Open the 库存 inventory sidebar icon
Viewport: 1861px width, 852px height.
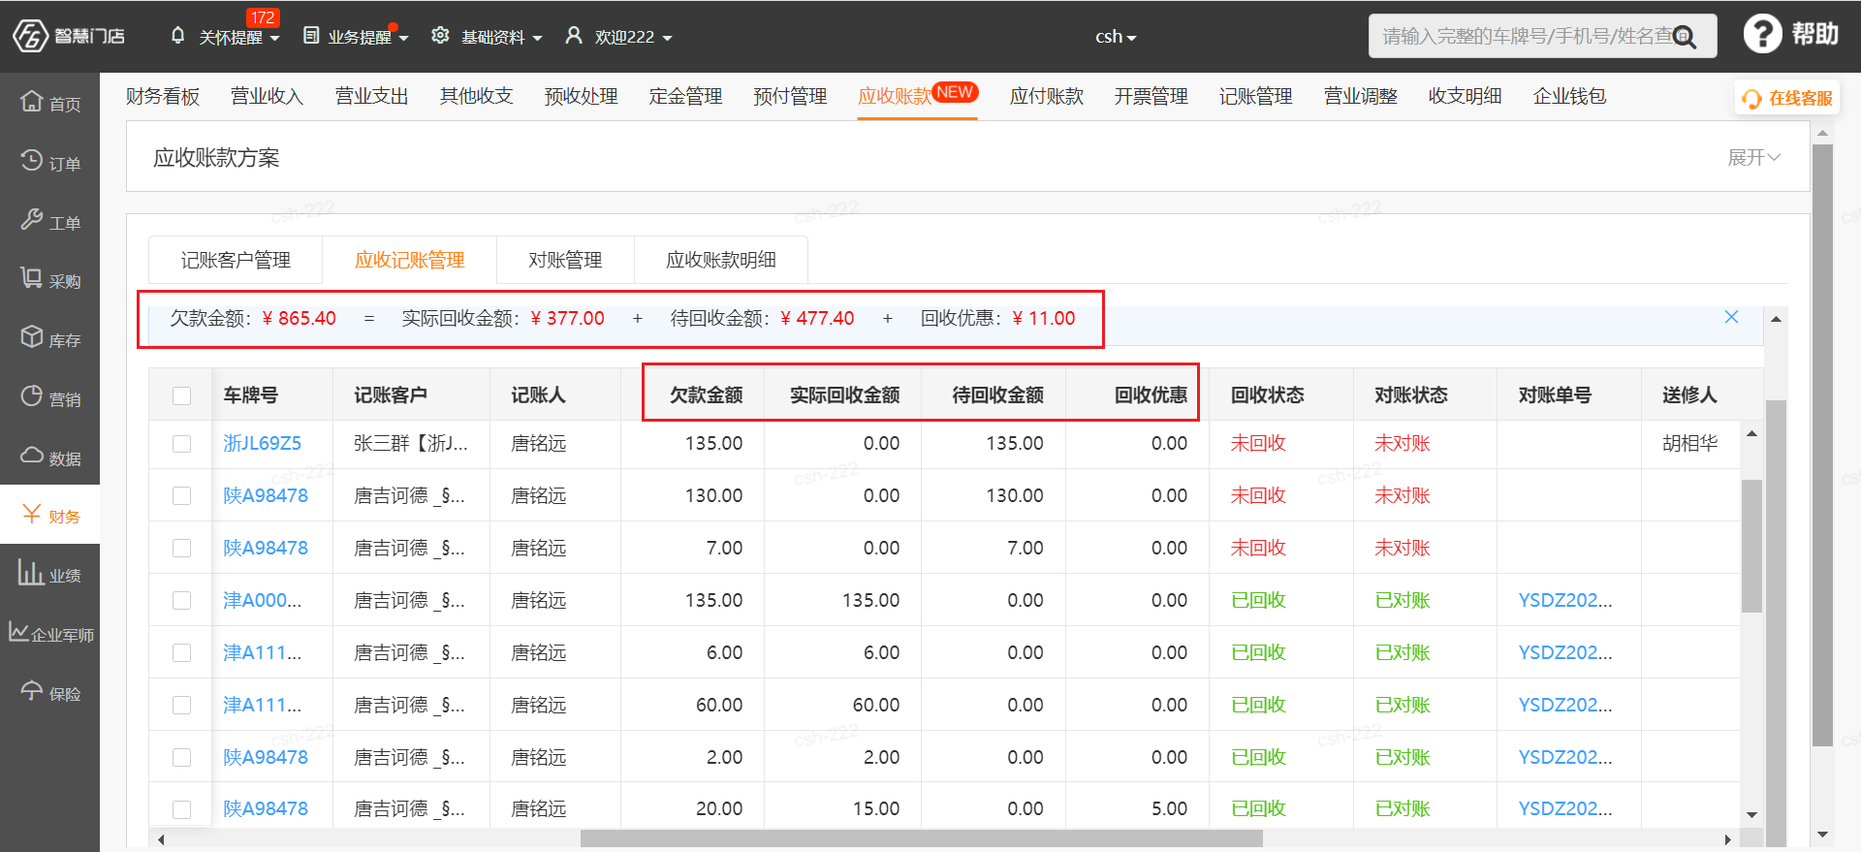[x=32, y=337]
